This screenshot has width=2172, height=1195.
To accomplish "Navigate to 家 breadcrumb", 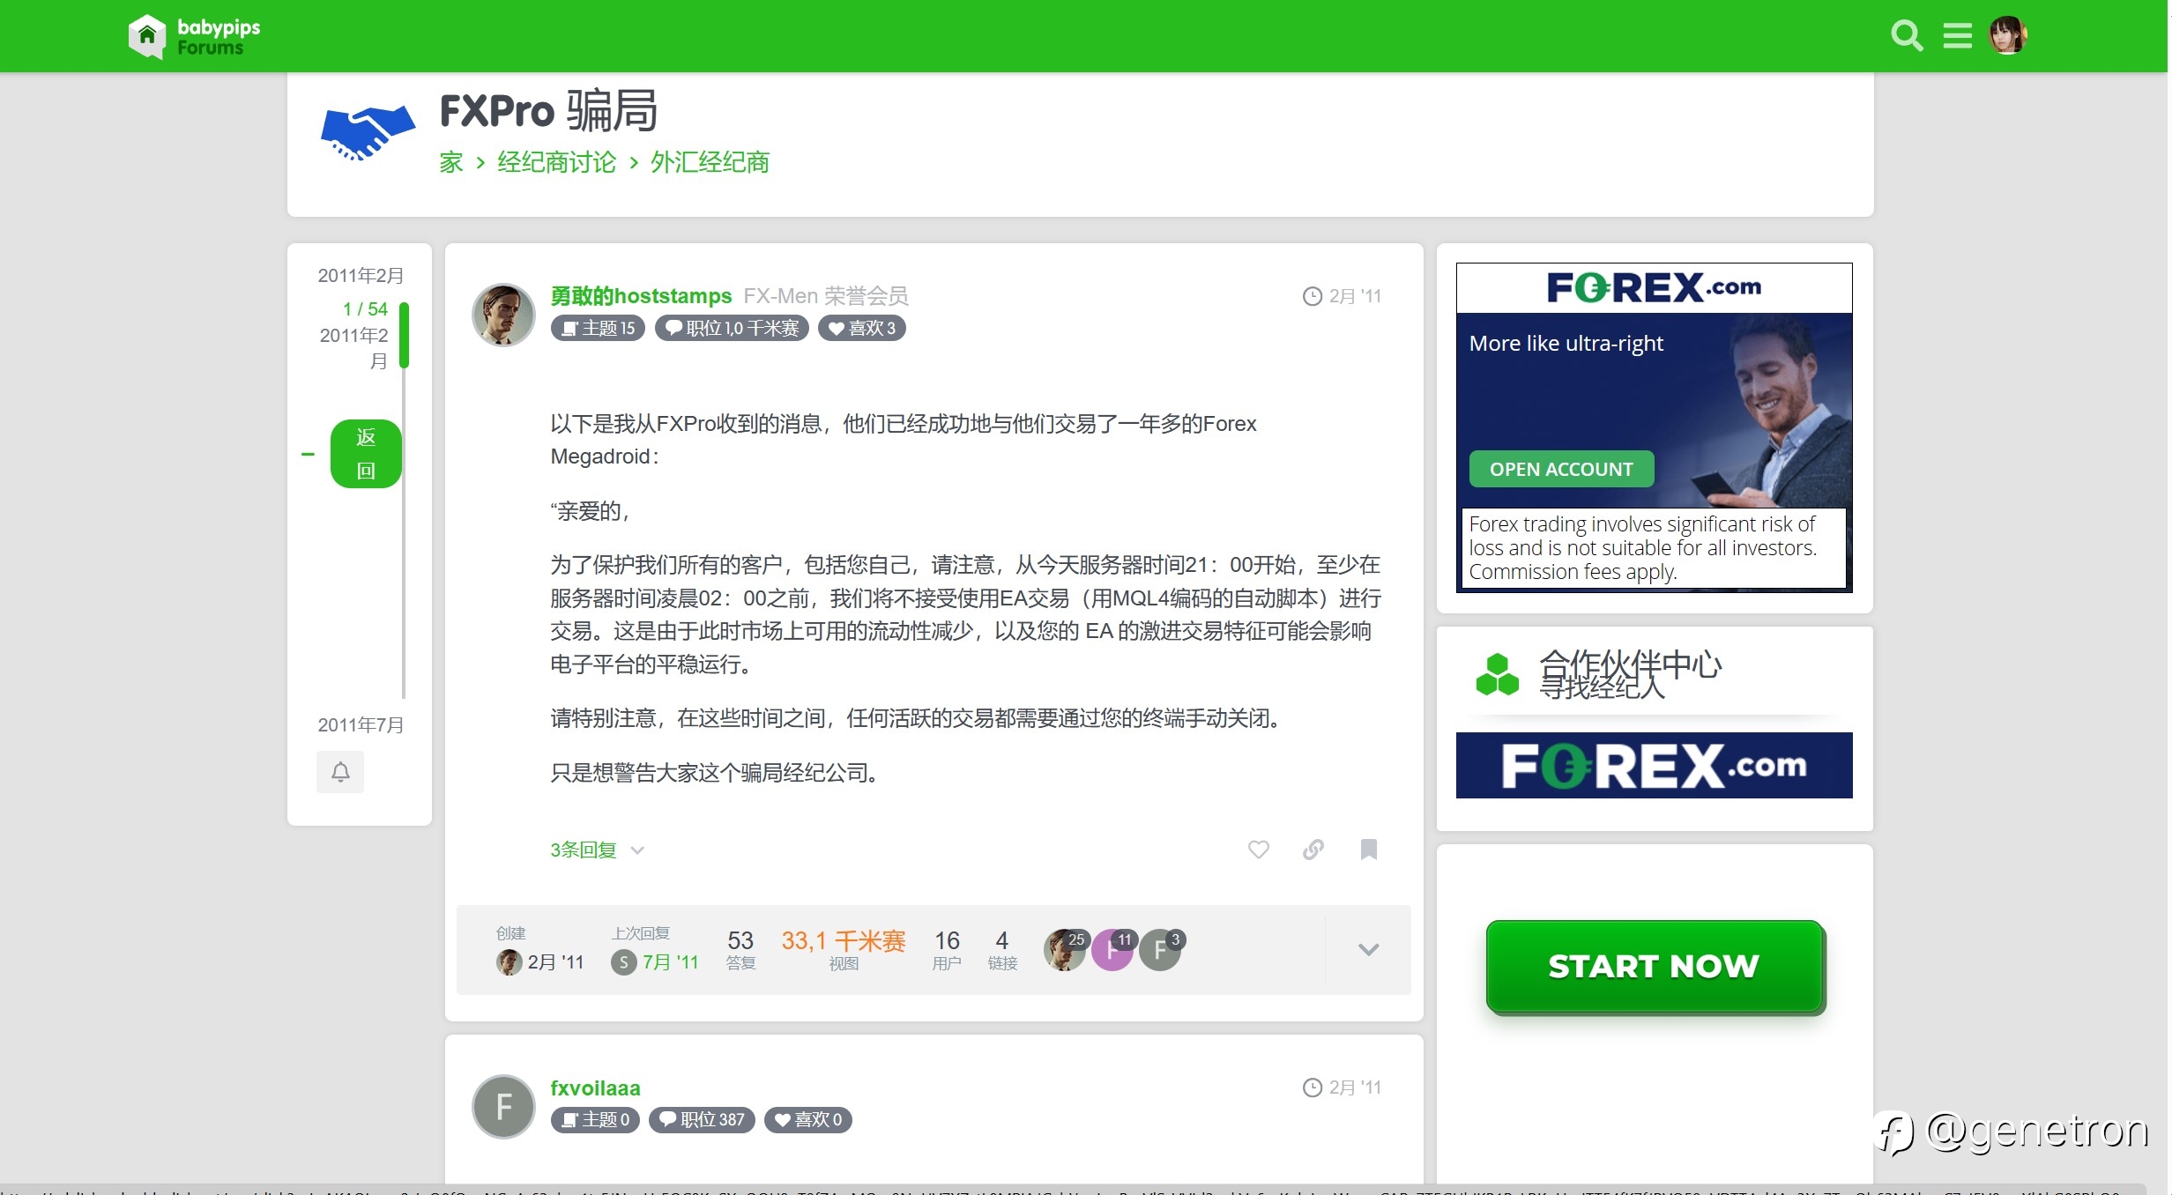I will point(451,163).
